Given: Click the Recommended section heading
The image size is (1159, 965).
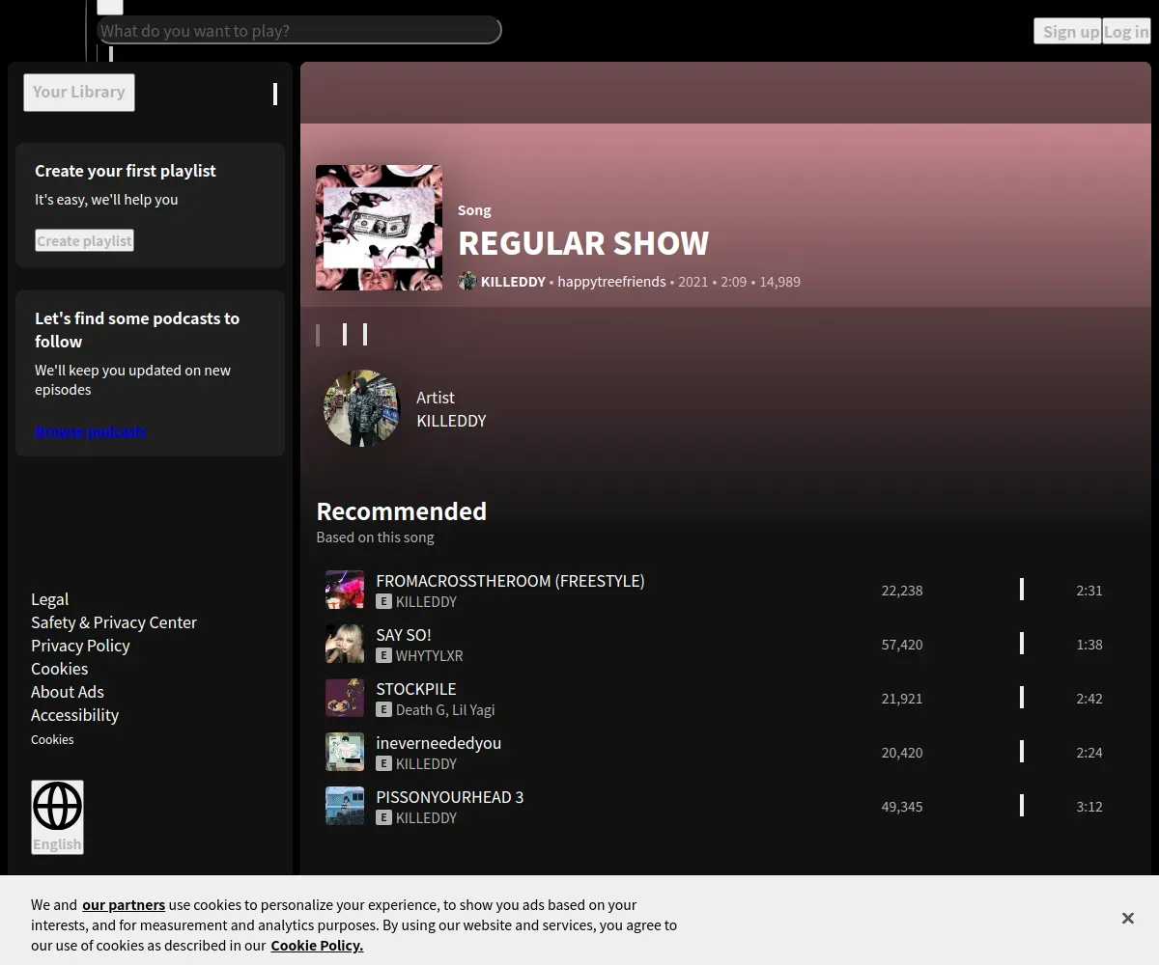Looking at the screenshot, I should [x=402, y=511].
